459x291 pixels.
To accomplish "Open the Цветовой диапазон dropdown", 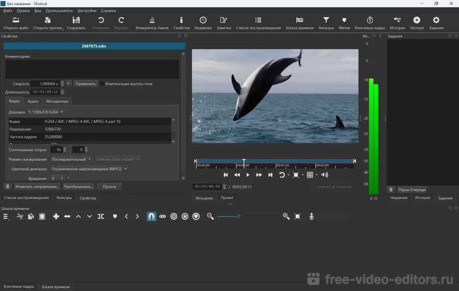I will tap(89, 169).
